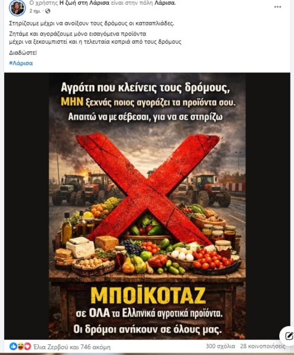Click the Διαδώστε! line in post
Screen dimensions: 294x355
click(23, 53)
